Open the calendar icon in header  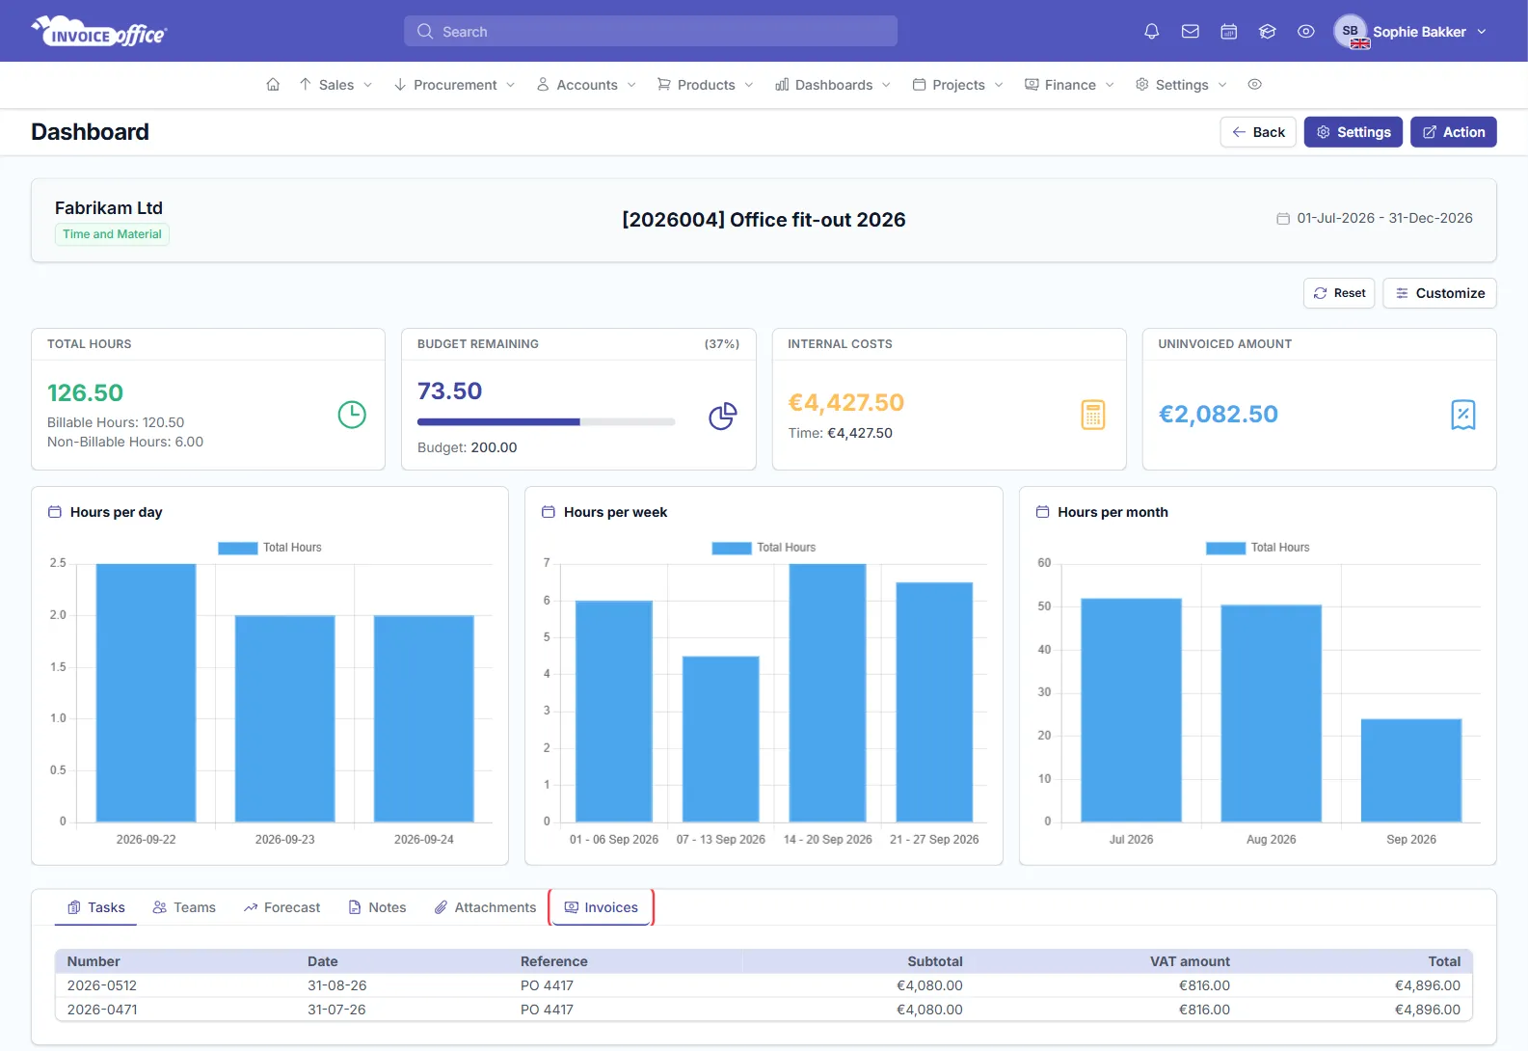coord(1229,32)
